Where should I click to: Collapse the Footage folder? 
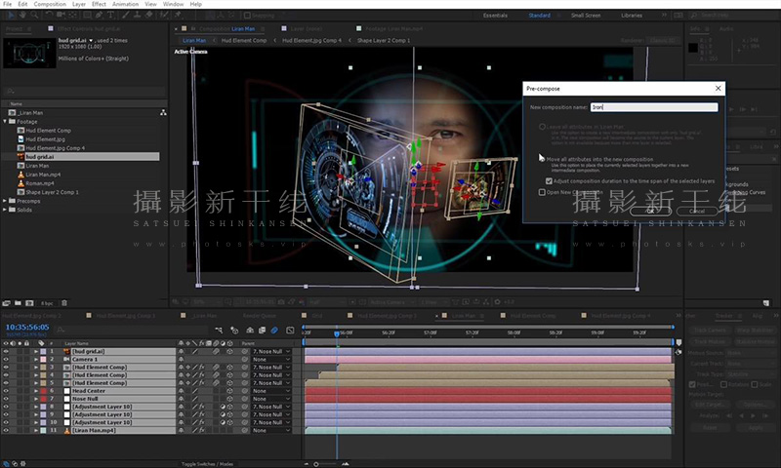pos(5,121)
